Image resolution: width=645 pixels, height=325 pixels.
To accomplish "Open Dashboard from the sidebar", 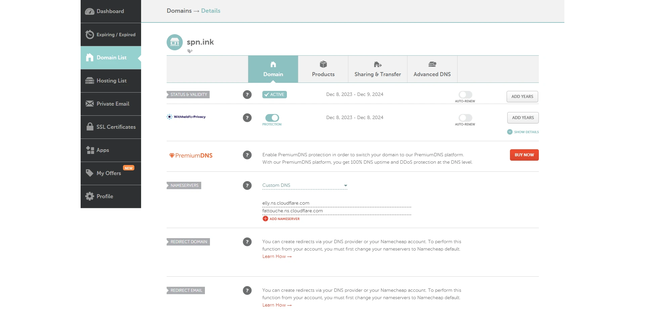I will pyautogui.click(x=111, y=11).
